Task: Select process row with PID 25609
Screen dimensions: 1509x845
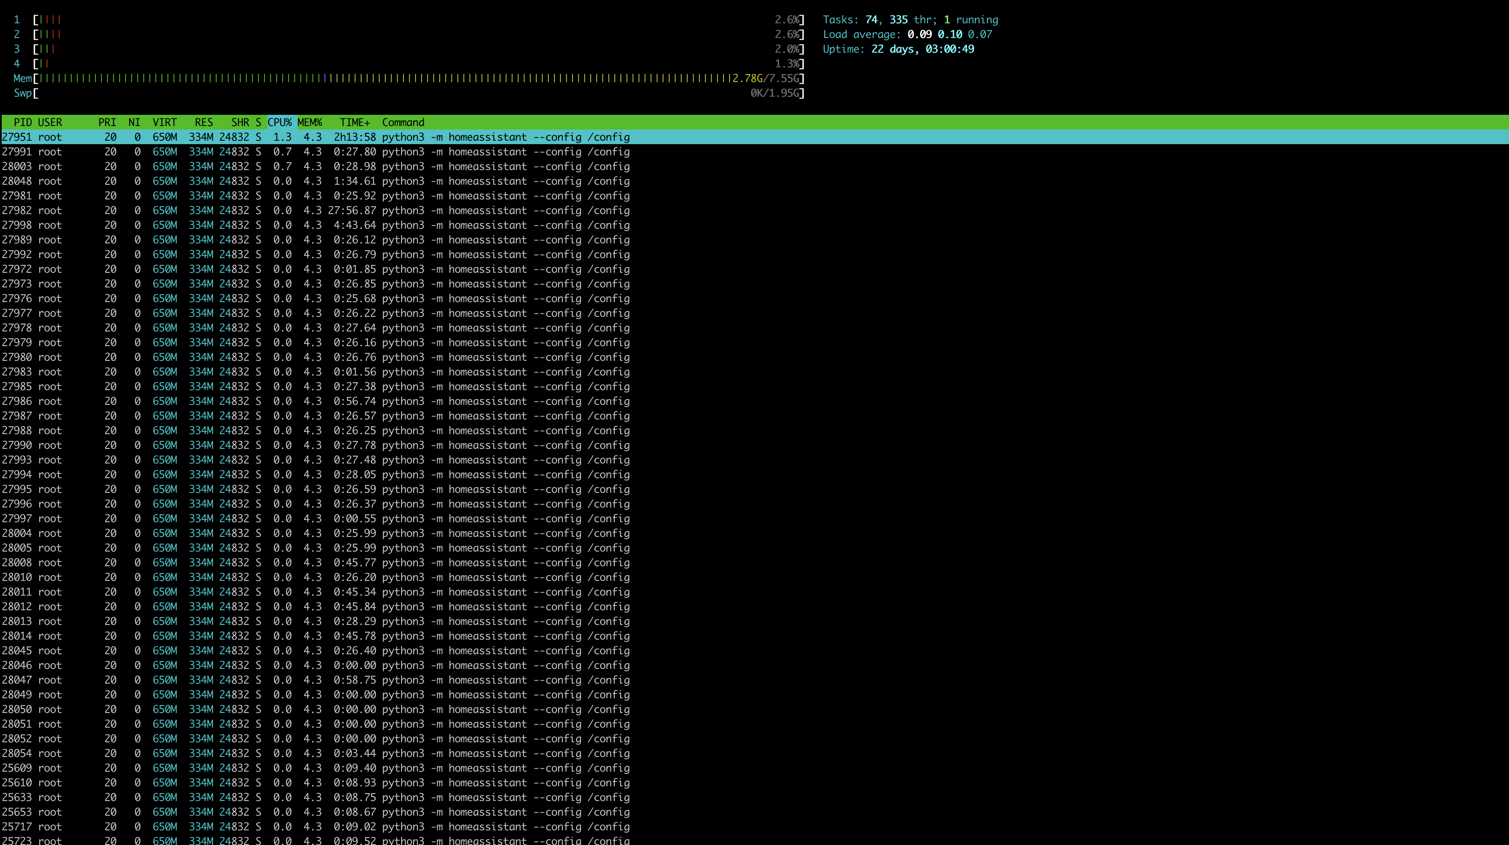Action: point(316,768)
